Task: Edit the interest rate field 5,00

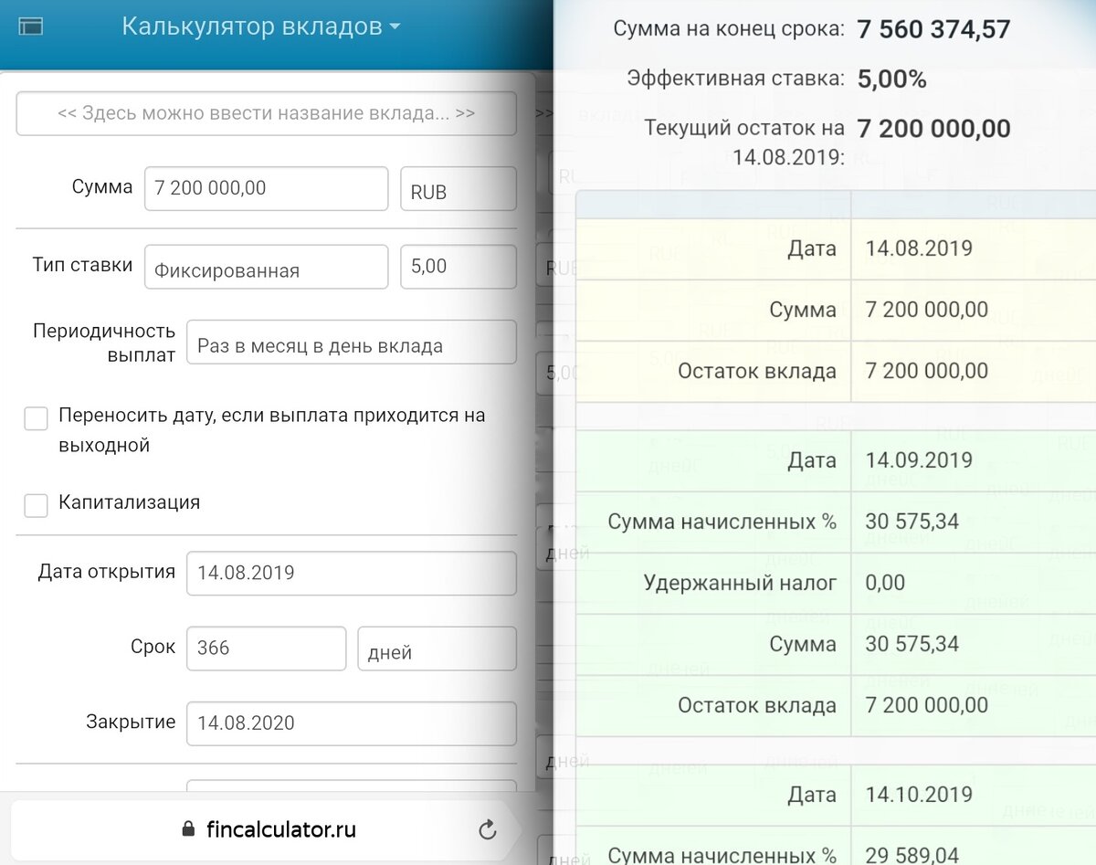Action: pyautogui.click(x=458, y=267)
